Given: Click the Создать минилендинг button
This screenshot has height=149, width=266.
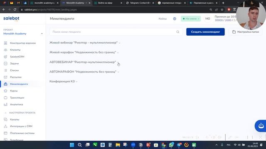Looking at the screenshot, I should [205, 32].
